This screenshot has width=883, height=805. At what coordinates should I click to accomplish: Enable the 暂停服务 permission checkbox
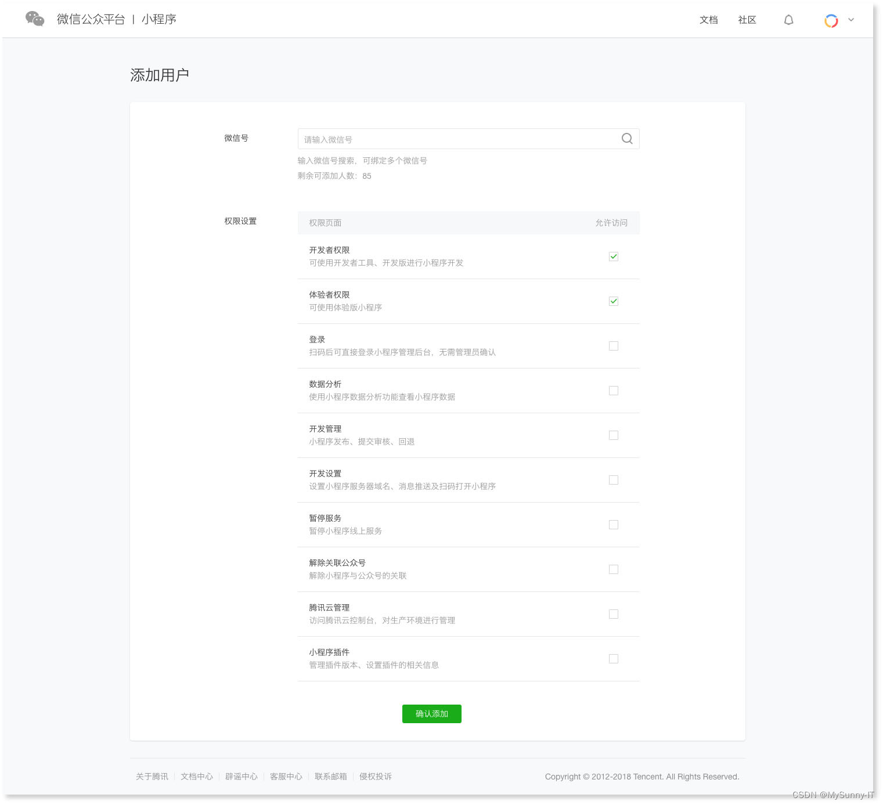coord(614,525)
